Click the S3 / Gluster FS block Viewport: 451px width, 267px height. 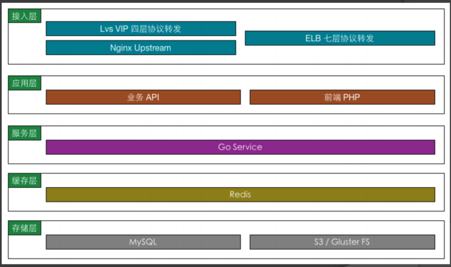point(342,242)
